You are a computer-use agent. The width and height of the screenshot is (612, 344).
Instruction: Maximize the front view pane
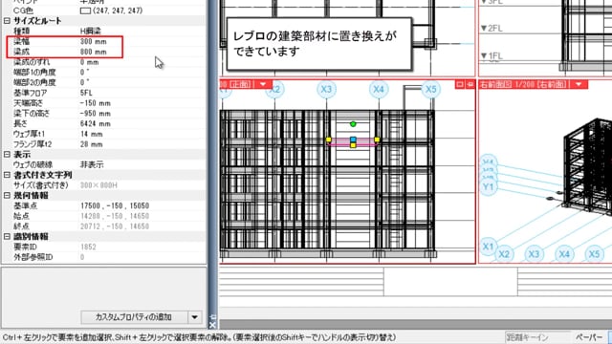click(x=460, y=84)
